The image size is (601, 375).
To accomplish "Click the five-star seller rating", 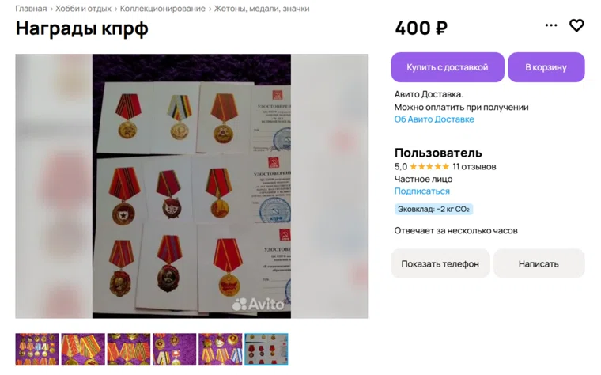I will [429, 167].
